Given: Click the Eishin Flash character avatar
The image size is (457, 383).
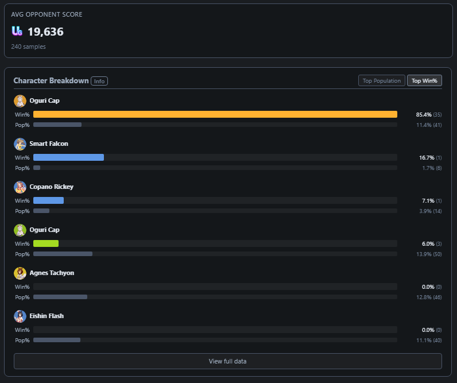Looking at the screenshot, I should tap(20, 316).
